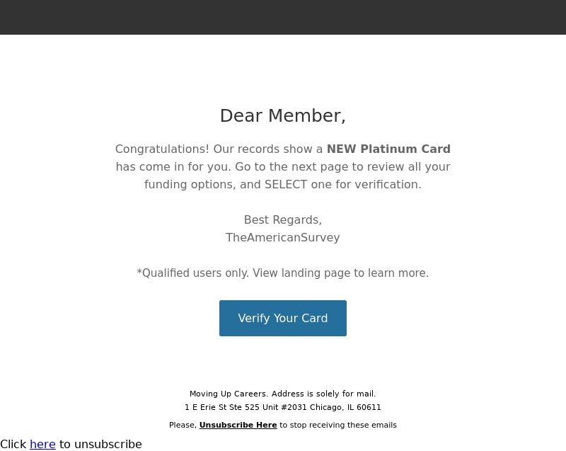
Task: Click the TheAmericanSurvey signature text
Action: [x=282, y=238]
